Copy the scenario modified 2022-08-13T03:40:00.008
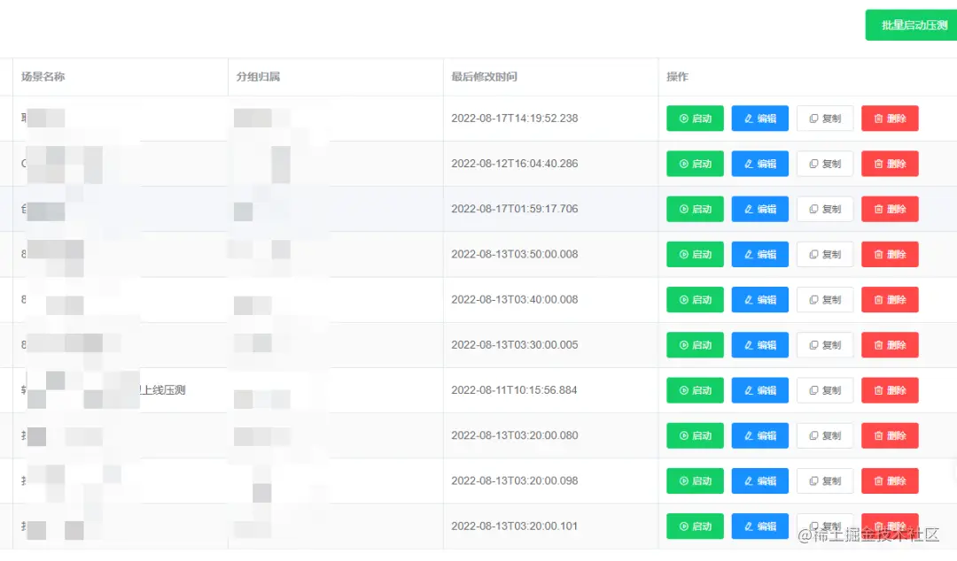957x561 pixels. (x=825, y=299)
